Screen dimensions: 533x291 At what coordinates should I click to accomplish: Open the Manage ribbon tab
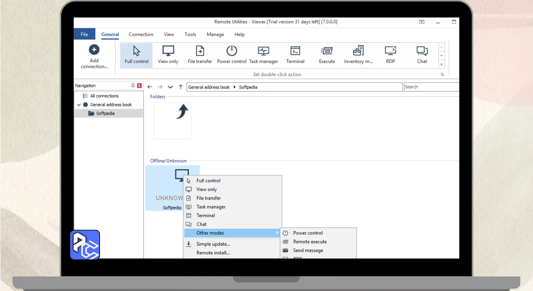[x=215, y=35]
